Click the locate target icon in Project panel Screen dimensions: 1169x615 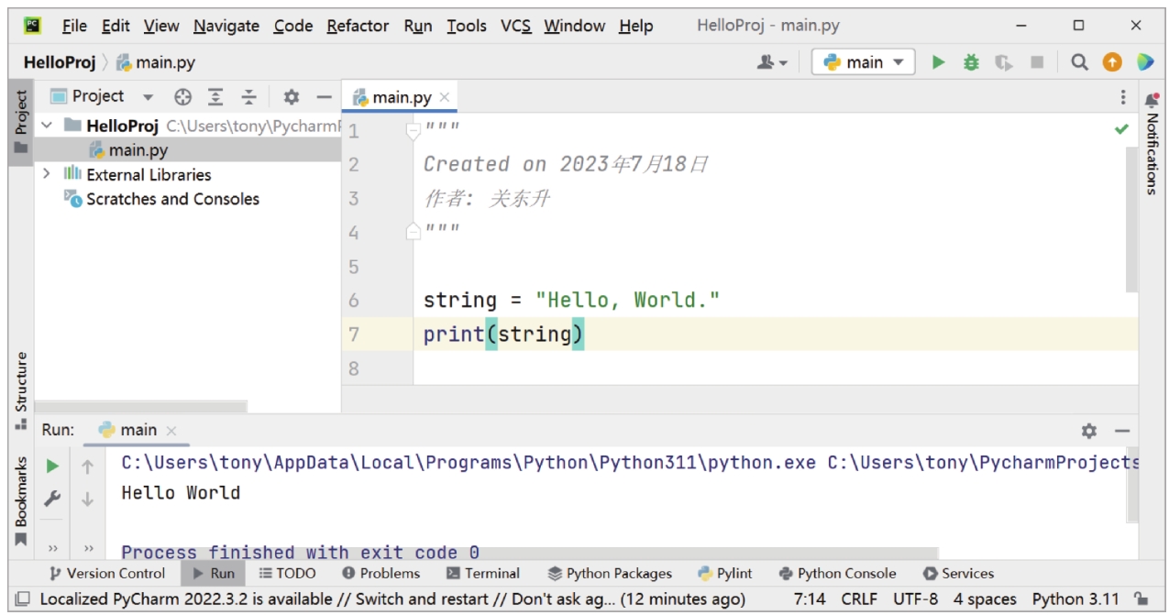(182, 96)
